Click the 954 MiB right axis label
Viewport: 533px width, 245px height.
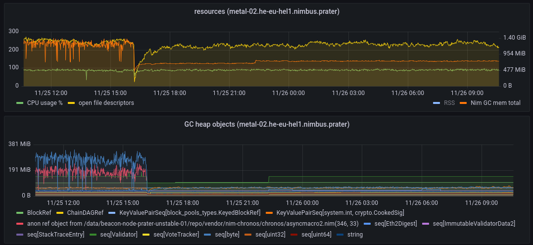click(x=514, y=53)
